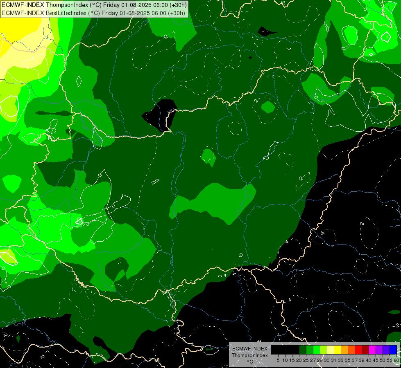The height and width of the screenshot is (368, 401).
Task: Select the pure yellow 31–33 legend swatch
Action: click(338, 350)
